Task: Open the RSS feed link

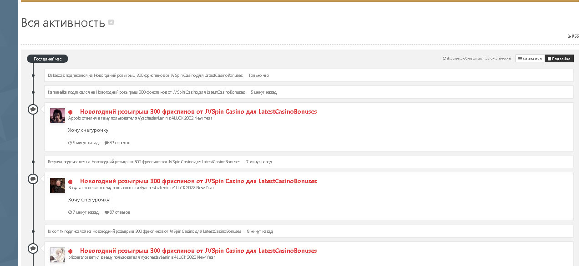Action: [573, 36]
